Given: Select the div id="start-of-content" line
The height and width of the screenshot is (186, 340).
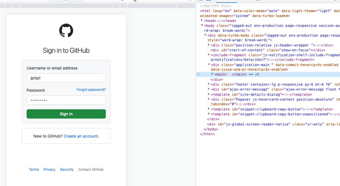Looking at the screenshot, I should [x=268, y=50].
